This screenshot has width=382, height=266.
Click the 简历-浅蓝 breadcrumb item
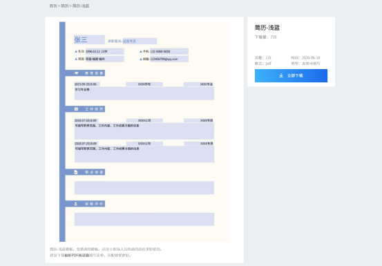click(x=81, y=6)
